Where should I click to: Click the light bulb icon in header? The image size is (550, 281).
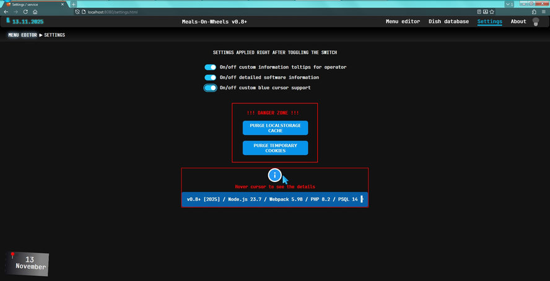point(536,22)
